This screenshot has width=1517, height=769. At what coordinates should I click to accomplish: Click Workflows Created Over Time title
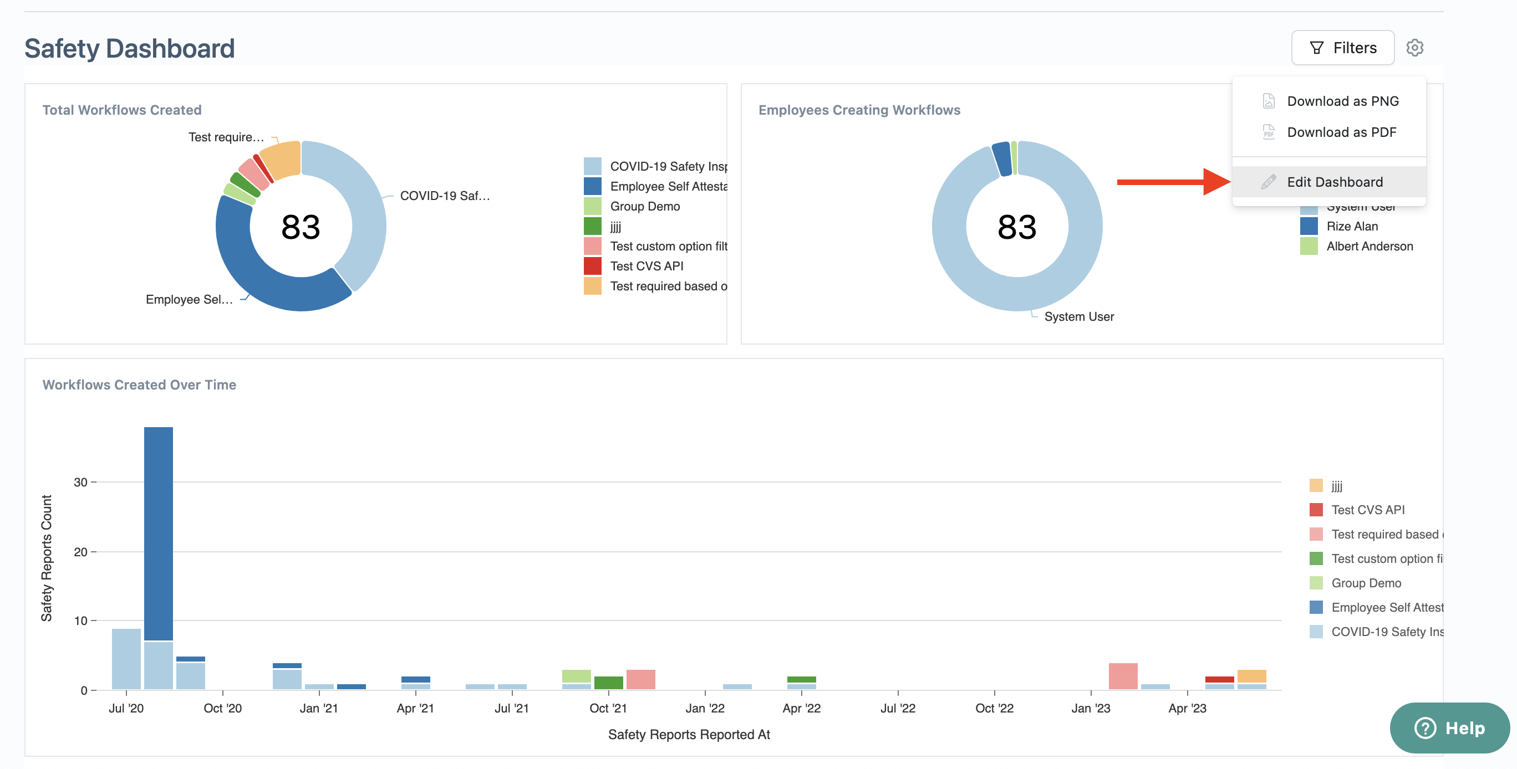click(139, 385)
